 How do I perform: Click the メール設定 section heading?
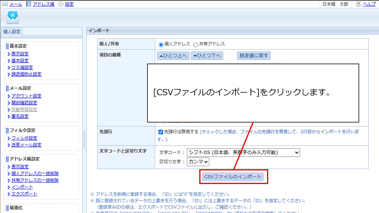coord(20,88)
